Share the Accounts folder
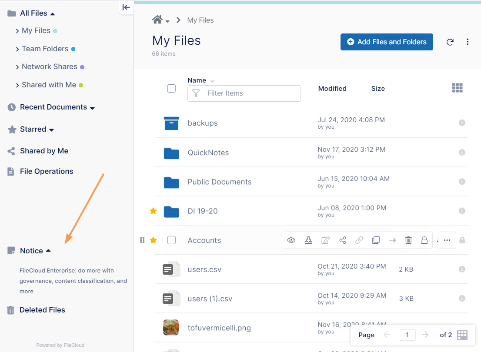 click(x=343, y=240)
